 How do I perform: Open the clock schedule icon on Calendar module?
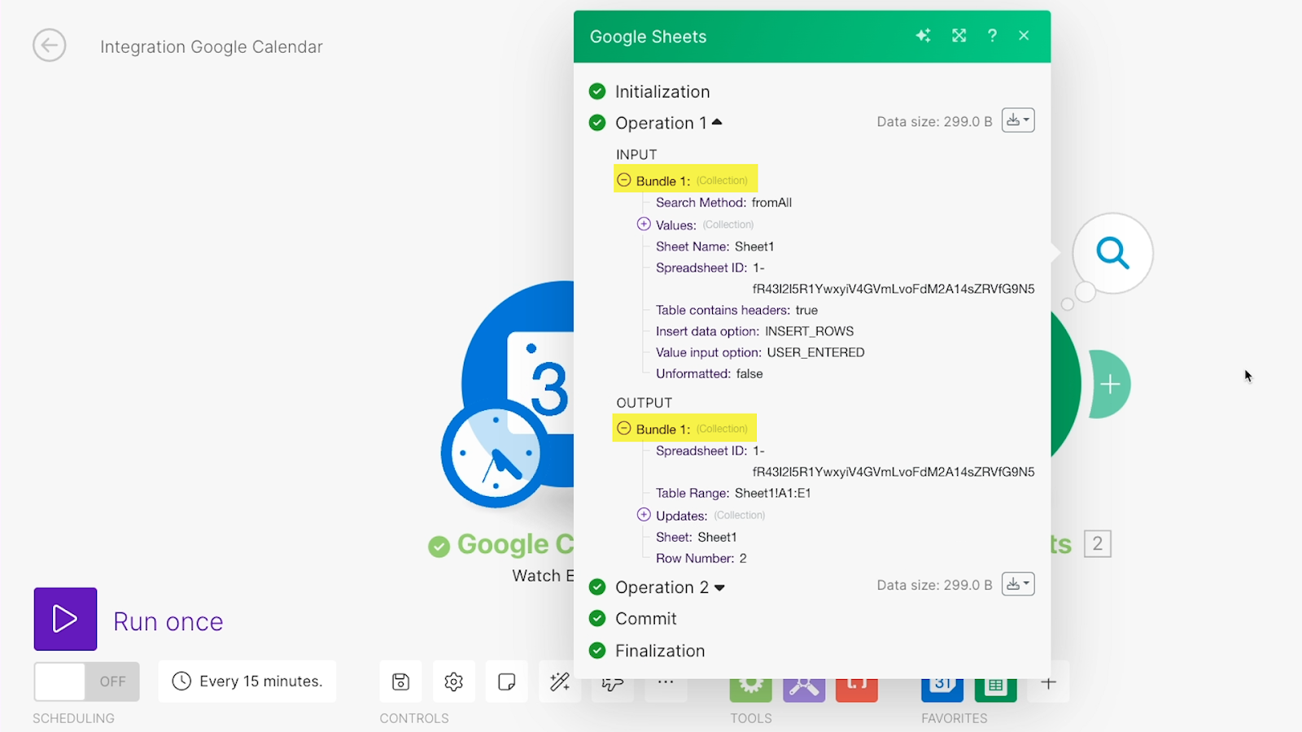point(495,453)
